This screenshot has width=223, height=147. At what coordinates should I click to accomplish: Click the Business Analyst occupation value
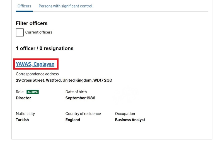(x=130, y=120)
